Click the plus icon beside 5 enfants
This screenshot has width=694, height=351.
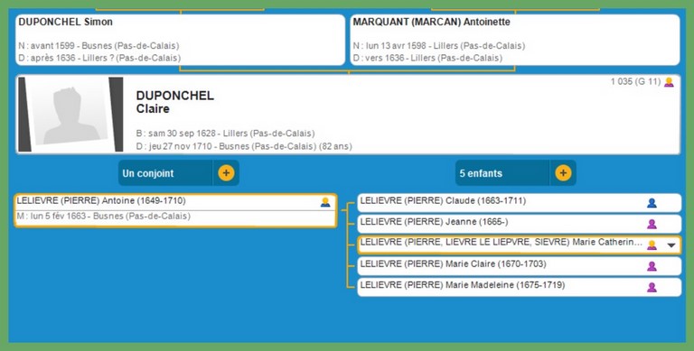coord(563,173)
